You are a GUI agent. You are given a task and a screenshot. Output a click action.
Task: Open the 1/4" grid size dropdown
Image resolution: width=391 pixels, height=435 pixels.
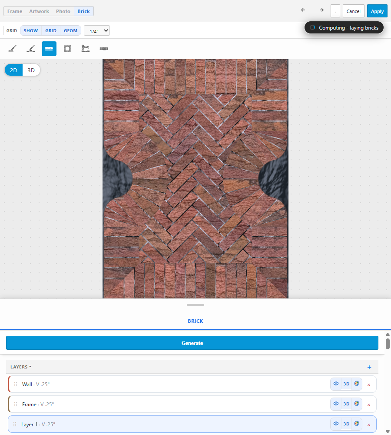pyautogui.click(x=97, y=30)
